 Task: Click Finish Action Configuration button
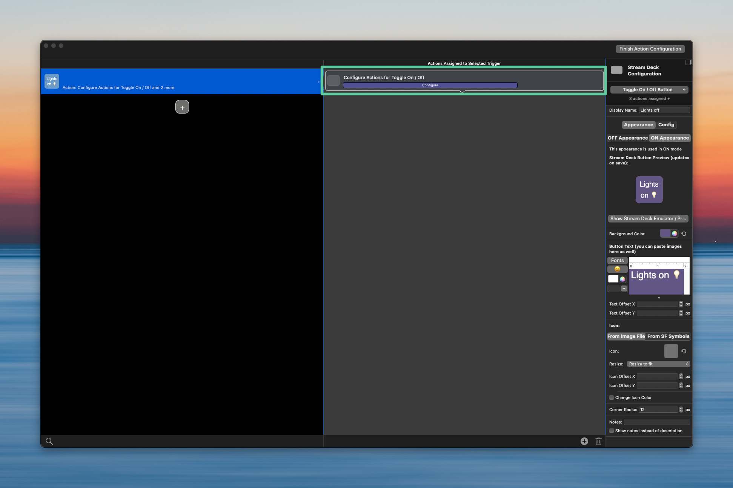pos(650,49)
